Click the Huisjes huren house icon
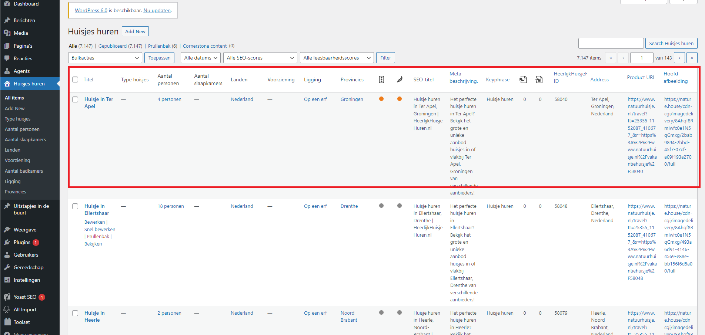705x335 pixels. [7, 84]
